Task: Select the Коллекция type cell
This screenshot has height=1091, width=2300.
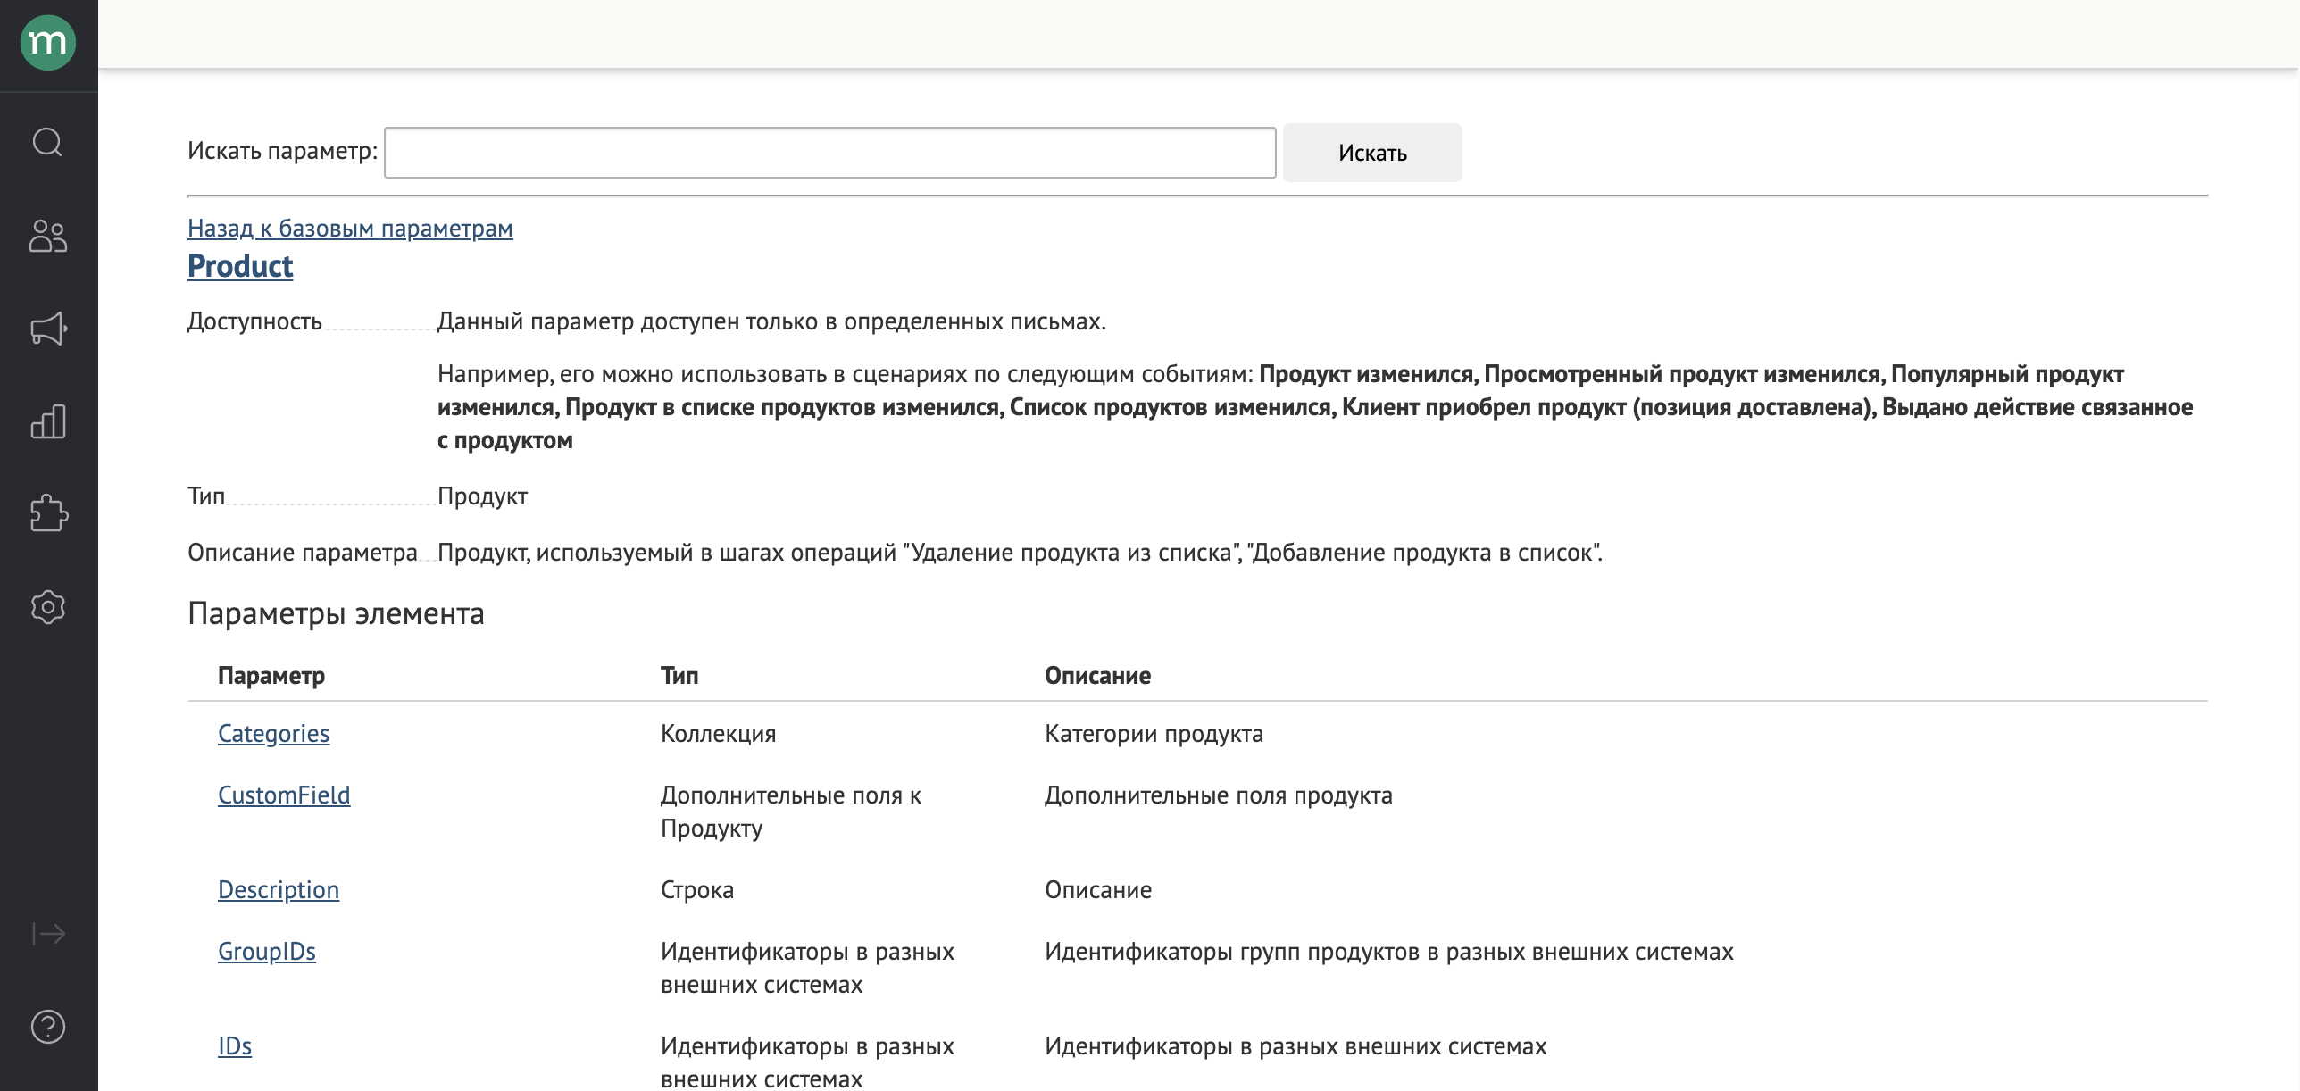Action: 718,734
